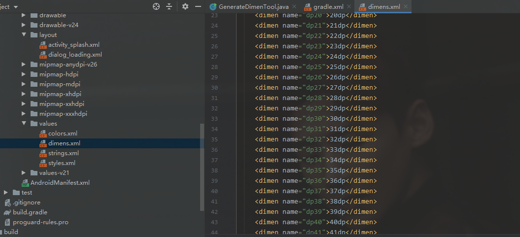The width and height of the screenshot is (520, 237).
Task: Click the Java class icon on GenerateDimenTool tab
Action: [213, 6]
